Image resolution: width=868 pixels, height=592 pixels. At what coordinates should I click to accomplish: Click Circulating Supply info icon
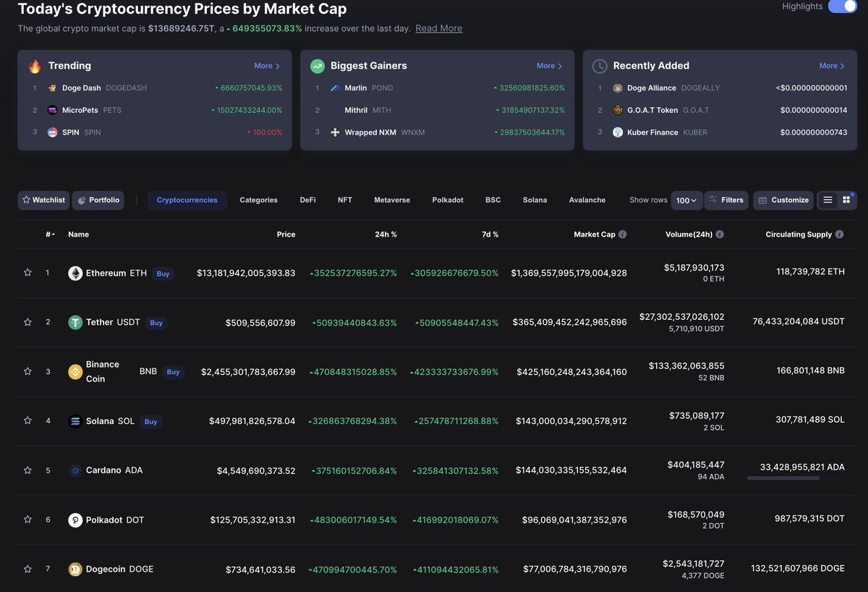839,234
